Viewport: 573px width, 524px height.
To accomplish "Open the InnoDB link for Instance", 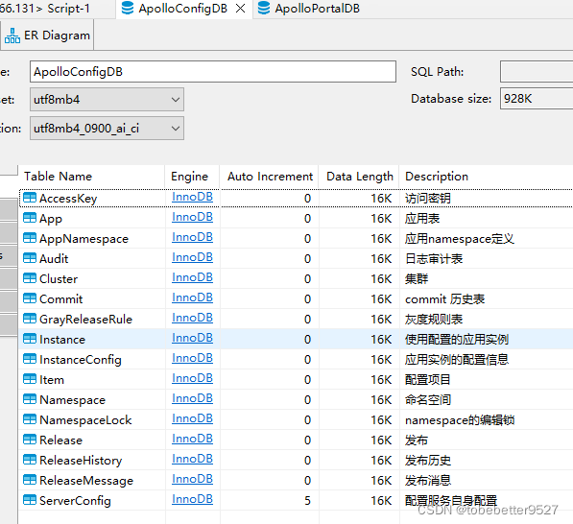I will pyautogui.click(x=192, y=338).
